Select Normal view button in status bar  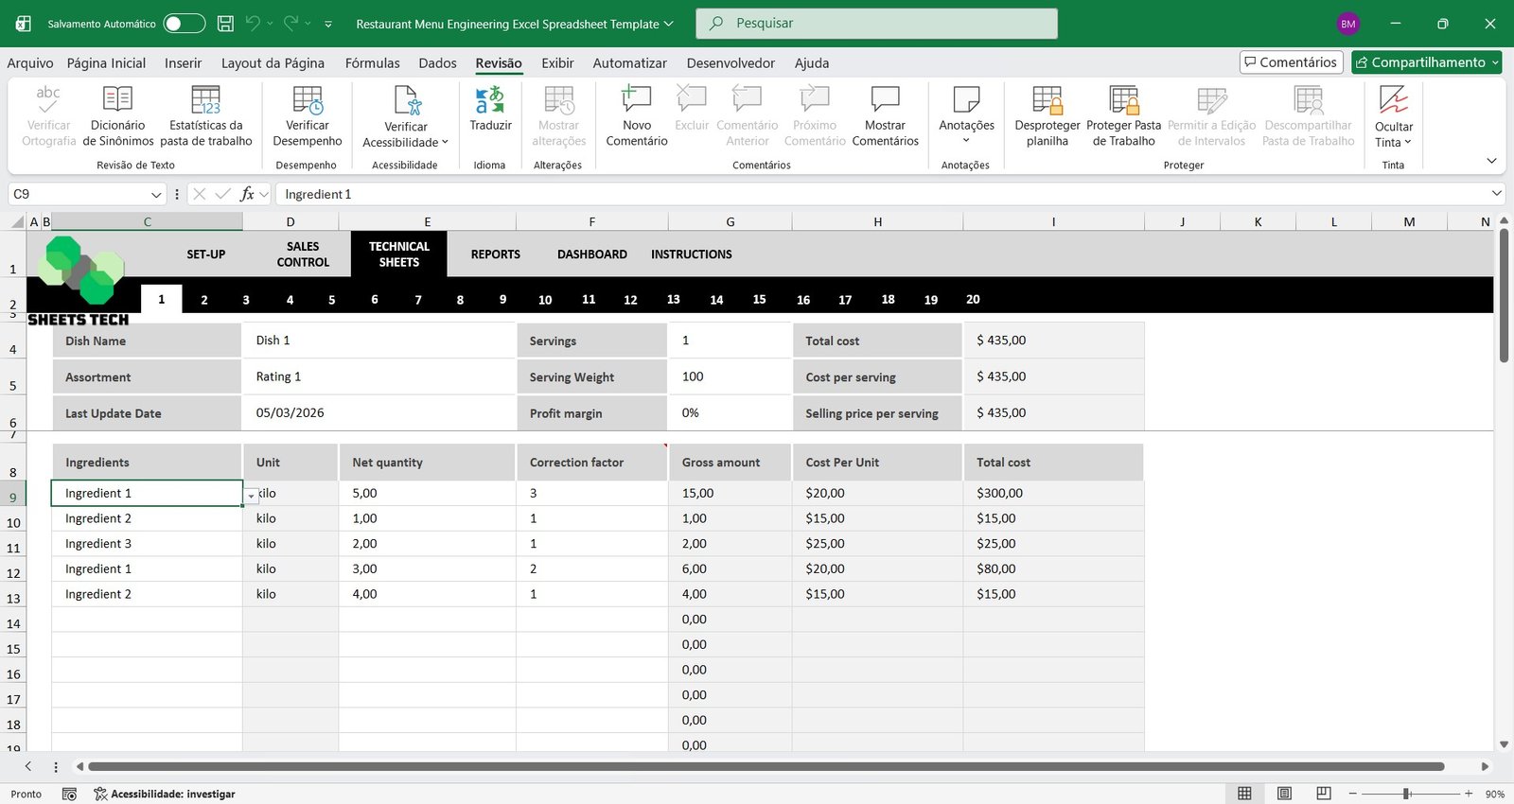(1244, 794)
